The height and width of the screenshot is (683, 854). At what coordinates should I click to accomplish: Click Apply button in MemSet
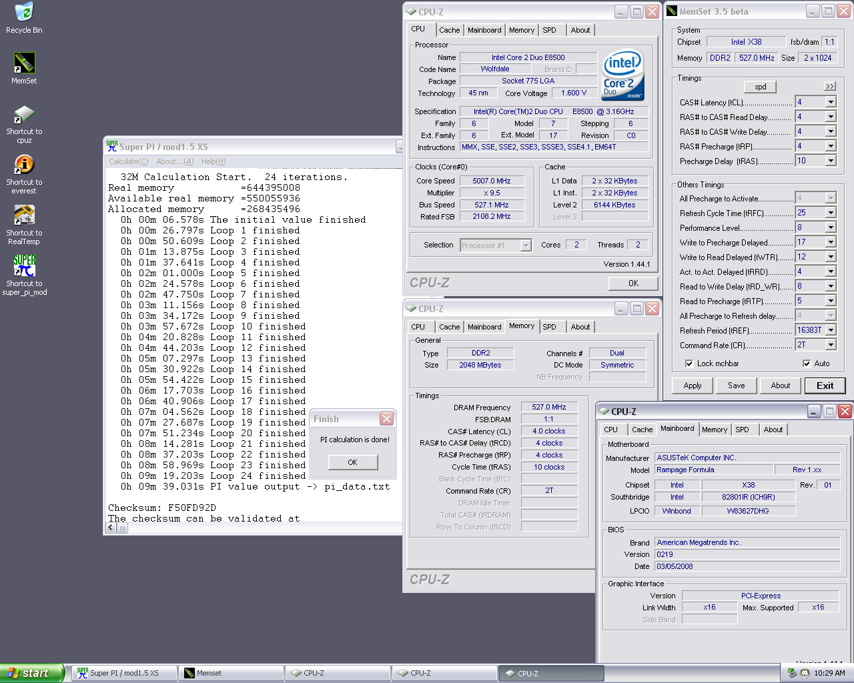(x=693, y=386)
